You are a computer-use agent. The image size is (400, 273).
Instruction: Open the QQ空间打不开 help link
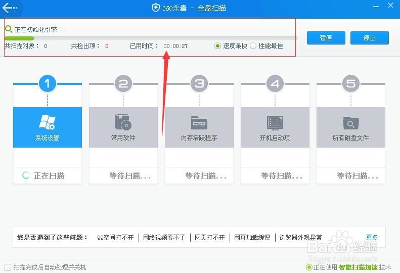tap(115, 238)
